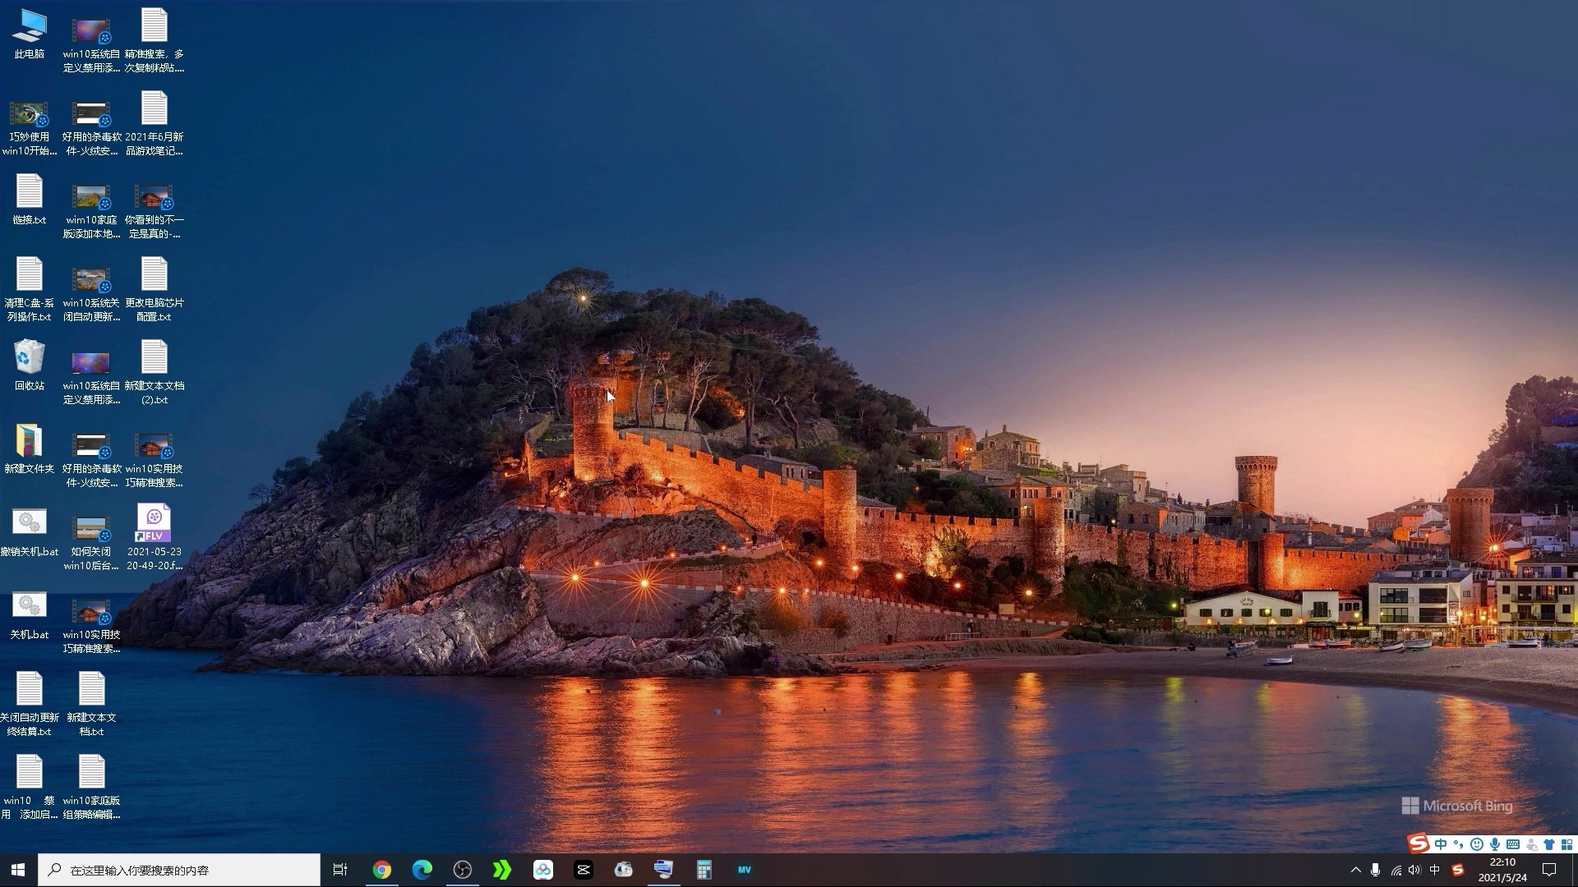This screenshot has width=1578, height=887.
Task: Open OBS Studio taskbar icon
Action: 462,870
